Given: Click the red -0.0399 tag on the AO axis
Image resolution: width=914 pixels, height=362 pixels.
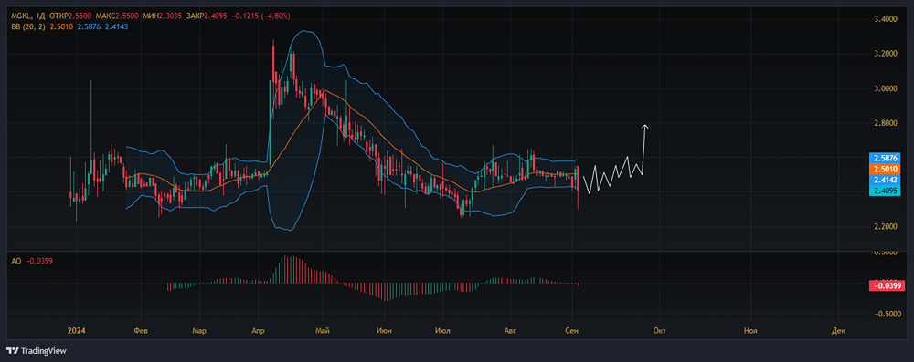Looking at the screenshot, I should (x=887, y=285).
